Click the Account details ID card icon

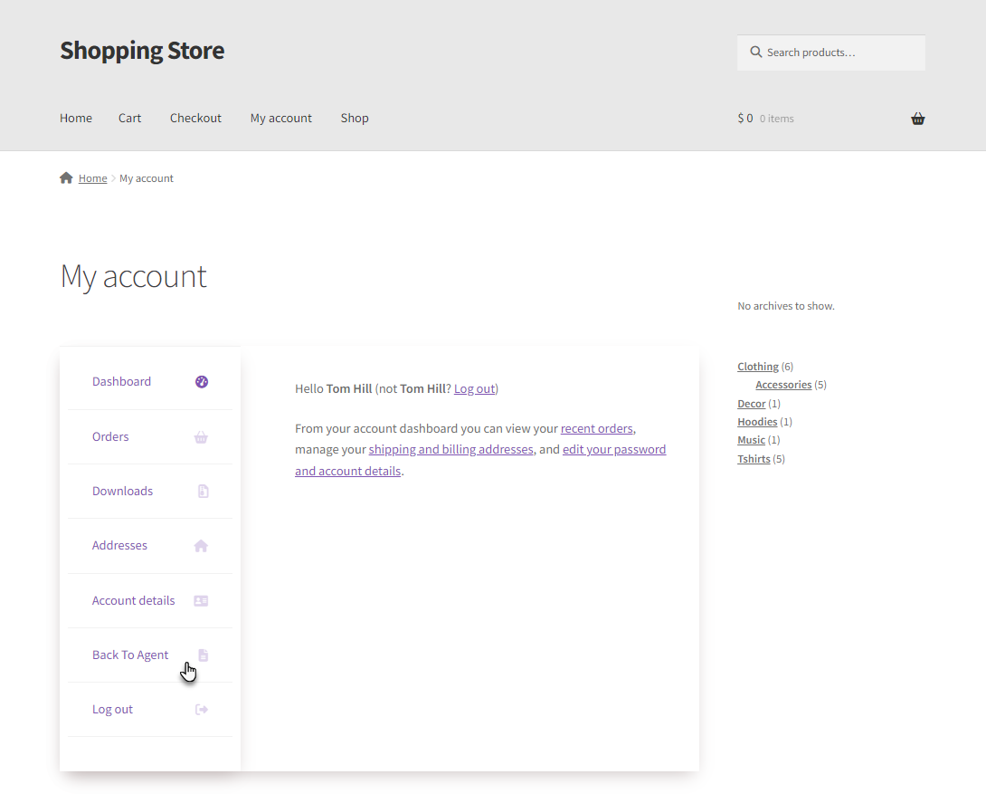tap(201, 601)
